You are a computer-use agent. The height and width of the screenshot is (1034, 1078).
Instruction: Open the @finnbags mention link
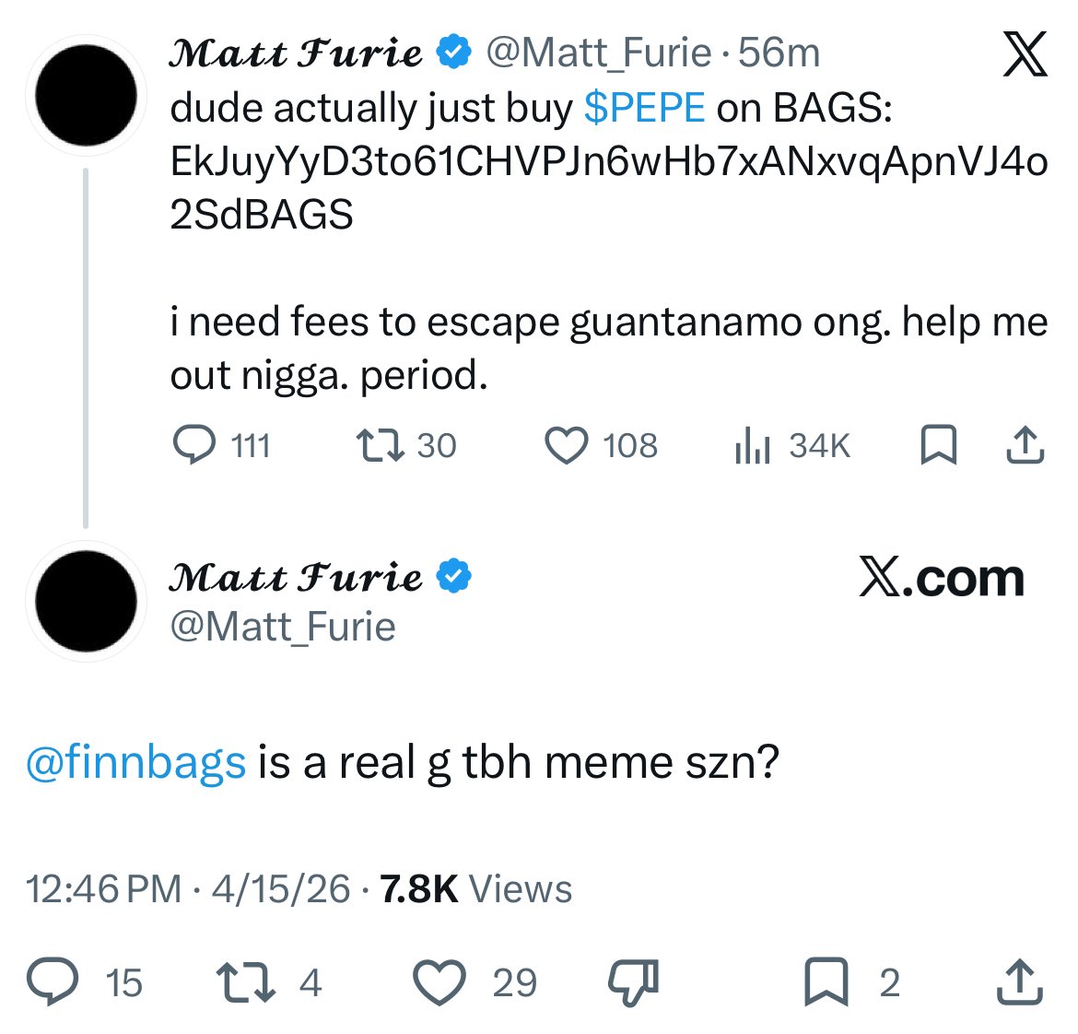[135, 763]
